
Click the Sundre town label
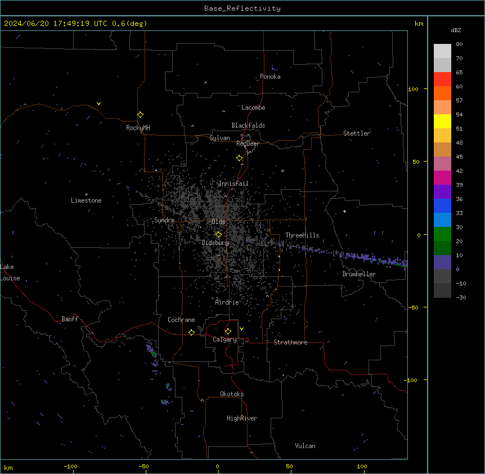point(164,220)
